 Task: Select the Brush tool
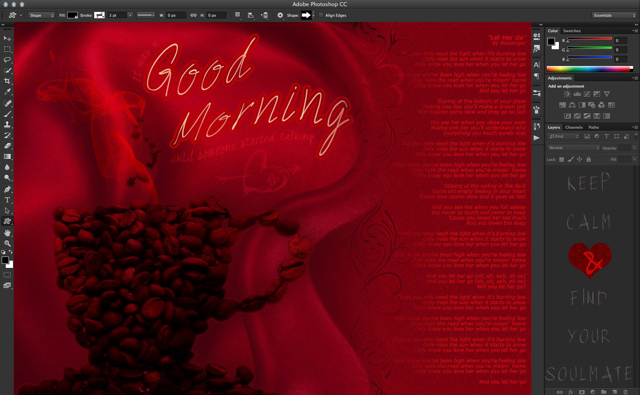[7, 114]
